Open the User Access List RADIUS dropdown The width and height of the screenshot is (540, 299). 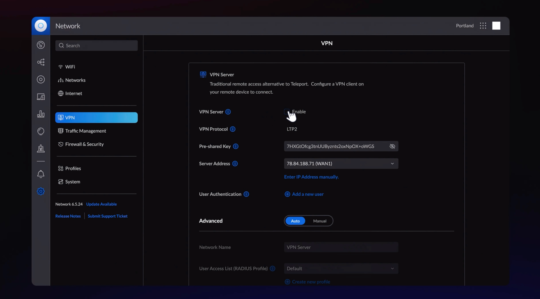tap(341, 268)
